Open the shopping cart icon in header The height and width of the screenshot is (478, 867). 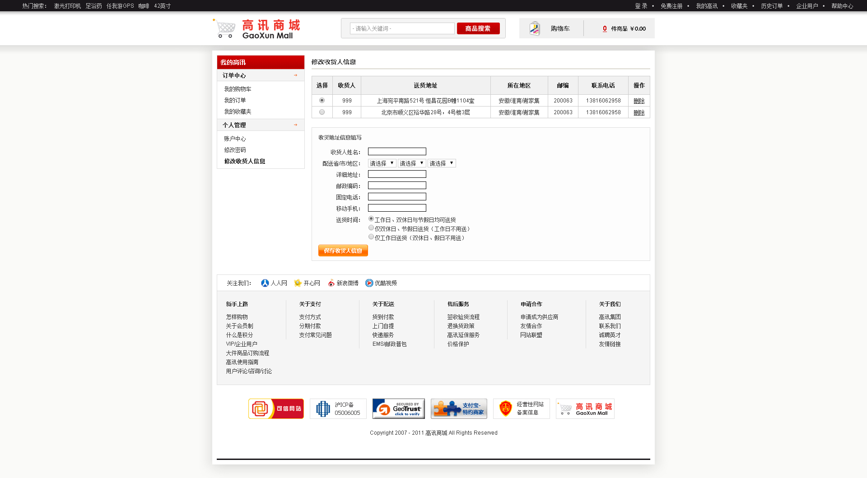tap(535, 28)
